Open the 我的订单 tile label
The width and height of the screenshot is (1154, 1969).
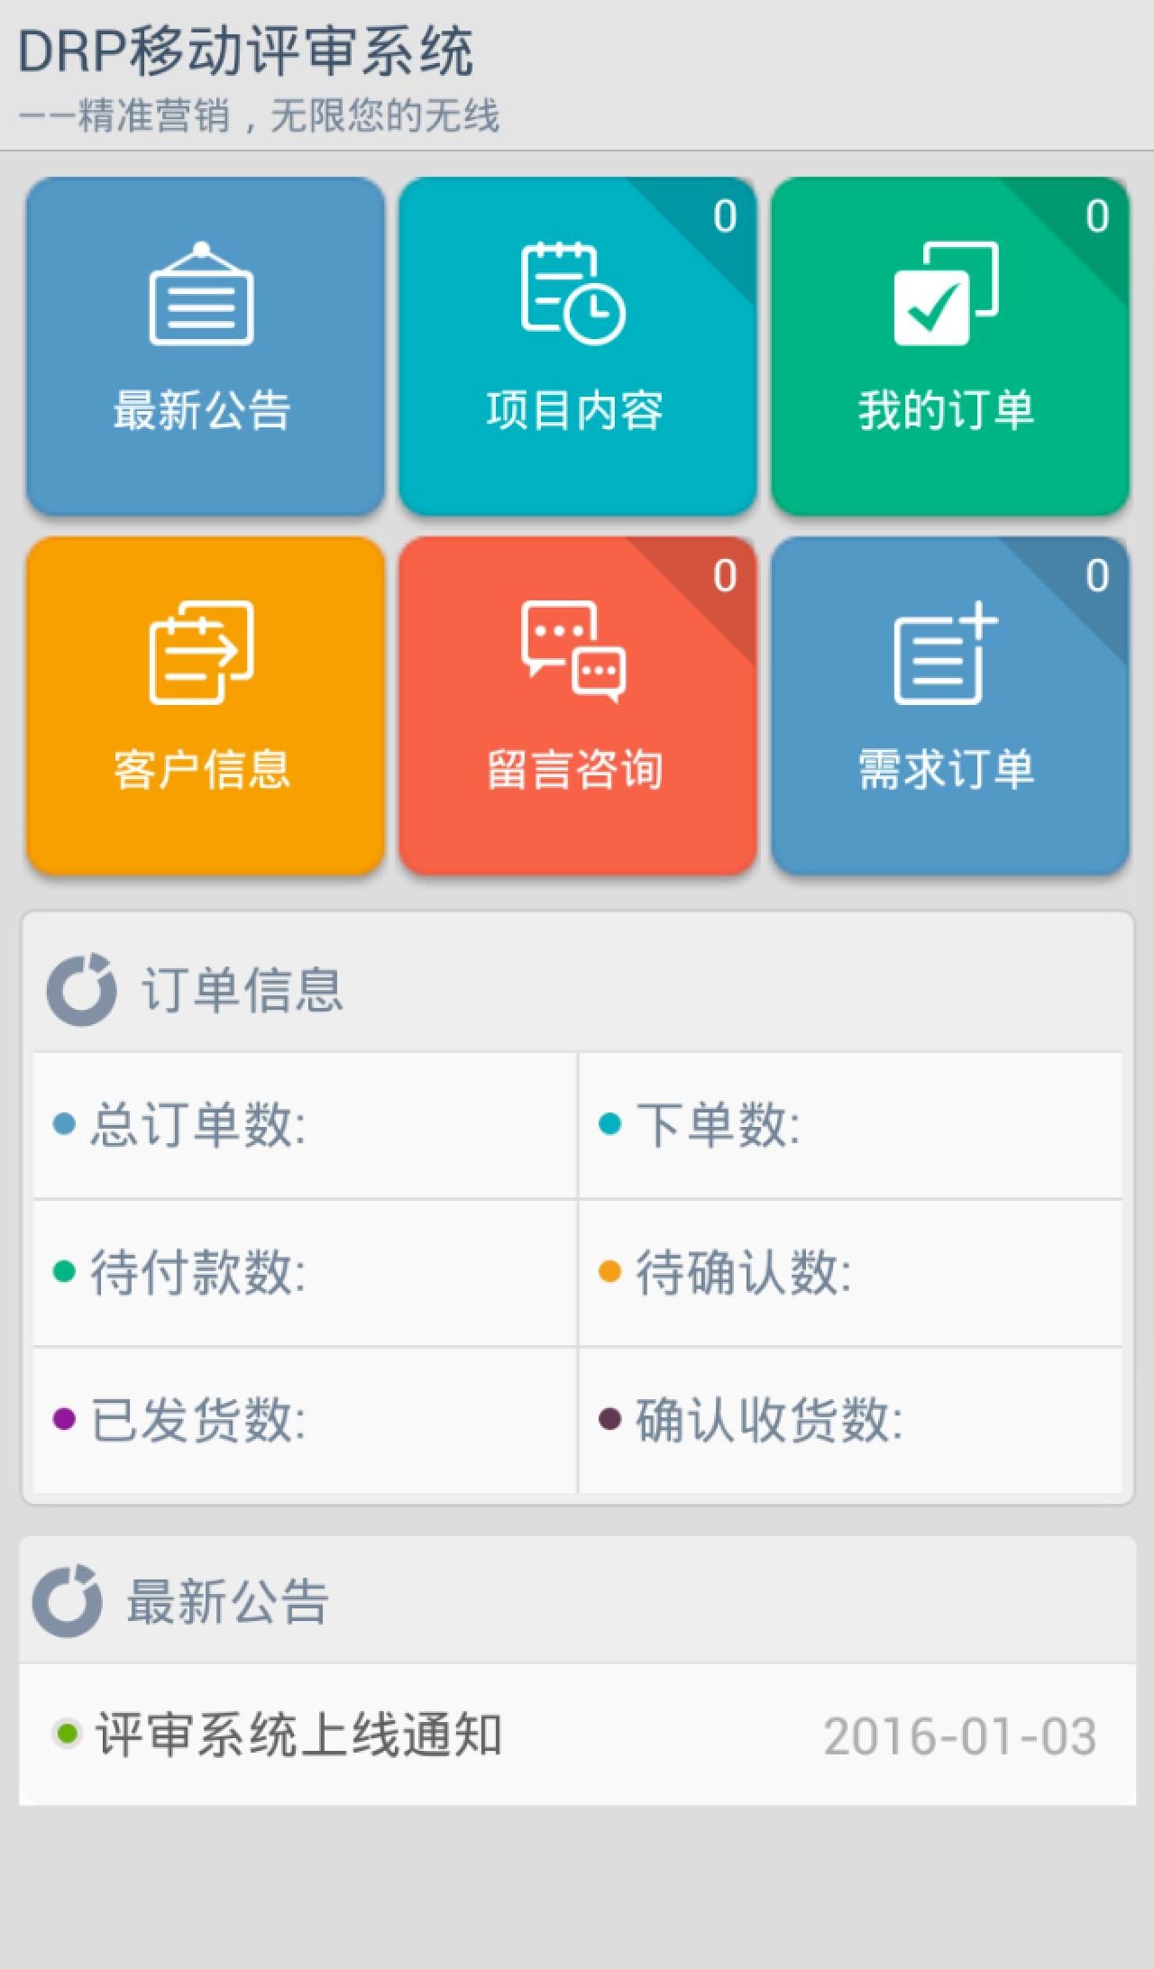pyautogui.click(x=946, y=410)
